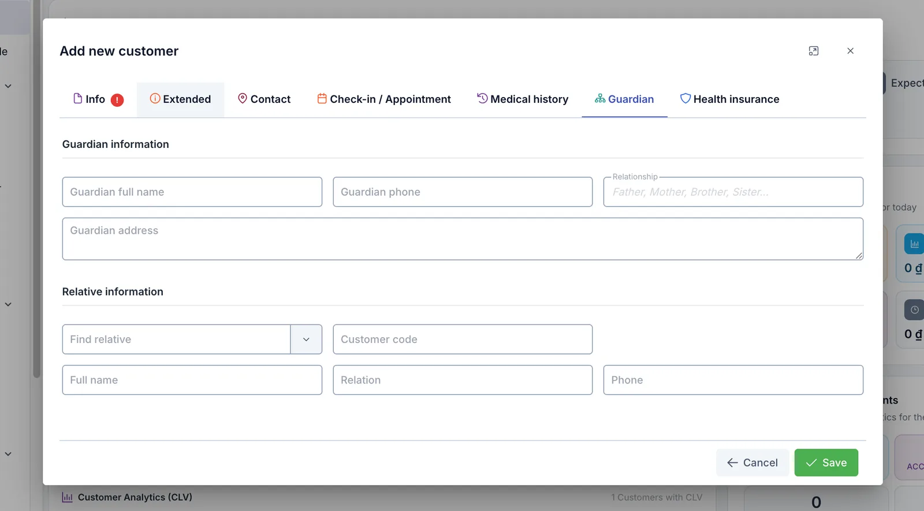Click the Relation input field

(x=463, y=380)
